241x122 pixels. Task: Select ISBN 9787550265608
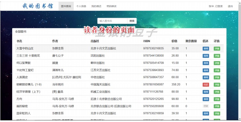pos(154,106)
